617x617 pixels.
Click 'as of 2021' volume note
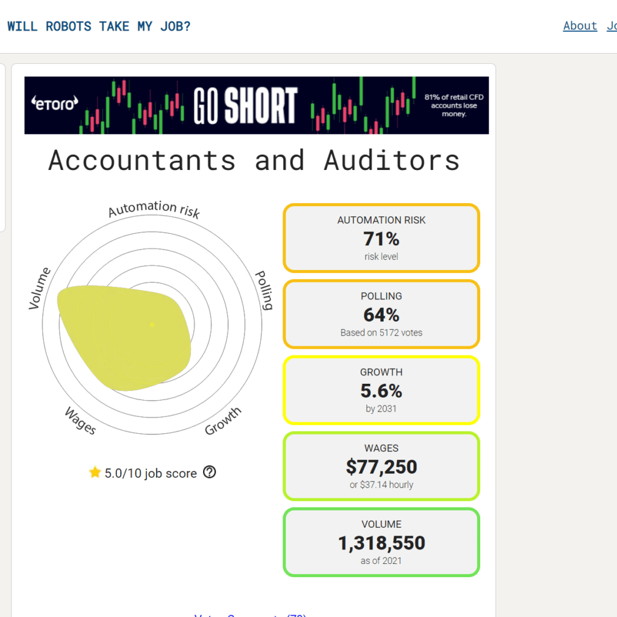381,561
